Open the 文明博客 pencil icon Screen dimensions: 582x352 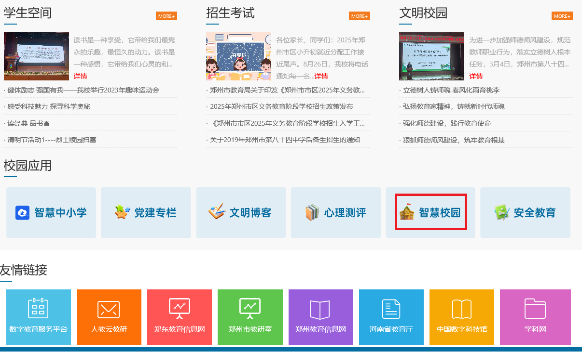coord(217,212)
